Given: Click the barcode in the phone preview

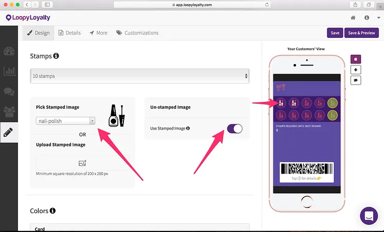Looking at the screenshot, I should [307, 169].
